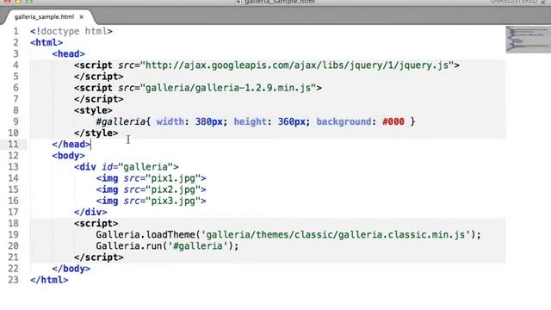Click the <script> tag on line 18
Image resolution: width=551 pixels, height=310 pixels.
pyautogui.click(x=96, y=223)
